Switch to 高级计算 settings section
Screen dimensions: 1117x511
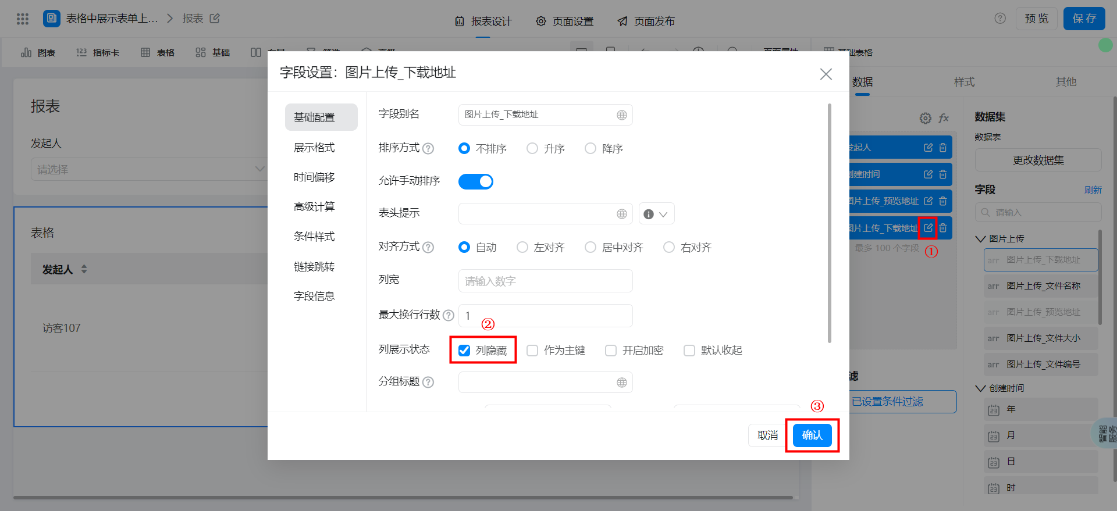[314, 207]
